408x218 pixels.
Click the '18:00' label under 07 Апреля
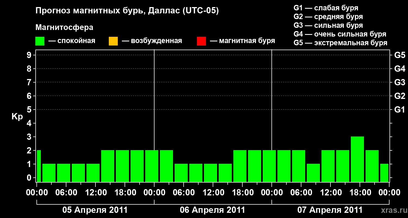coord(360,193)
